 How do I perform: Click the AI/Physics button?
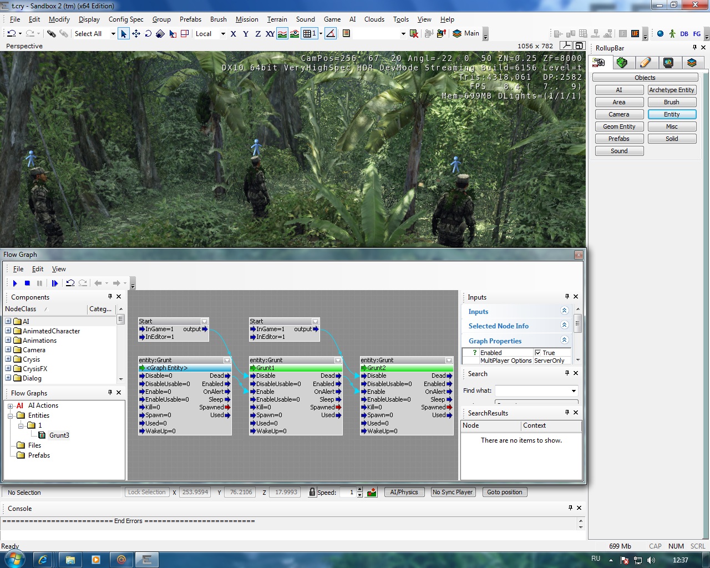(x=404, y=492)
